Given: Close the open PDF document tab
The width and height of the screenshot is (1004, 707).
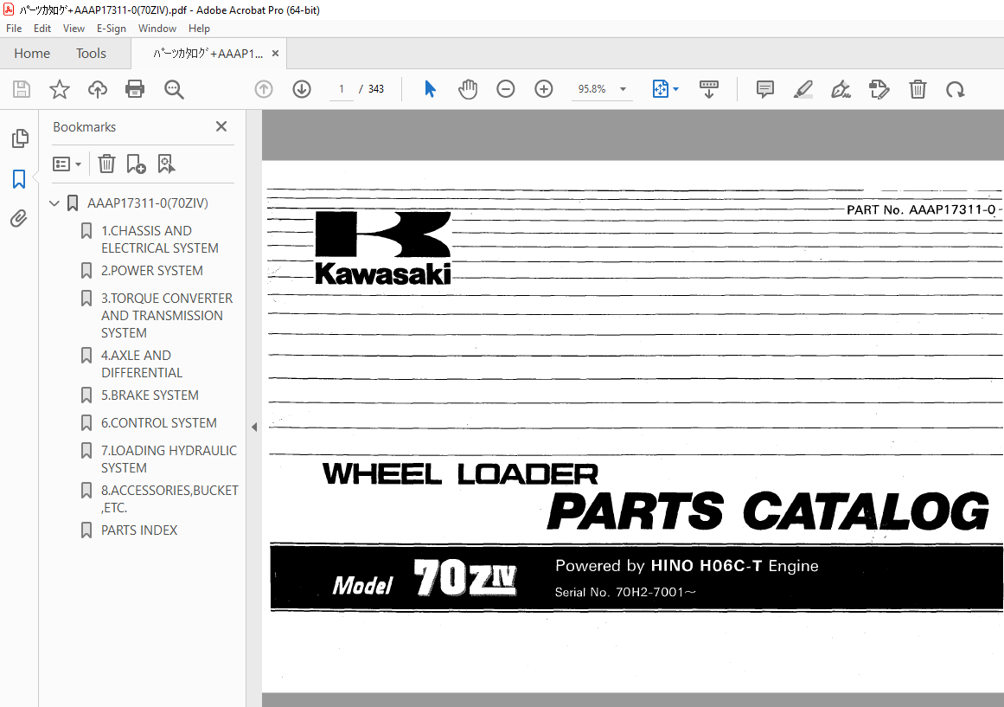Looking at the screenshot, I should point(275,53).
